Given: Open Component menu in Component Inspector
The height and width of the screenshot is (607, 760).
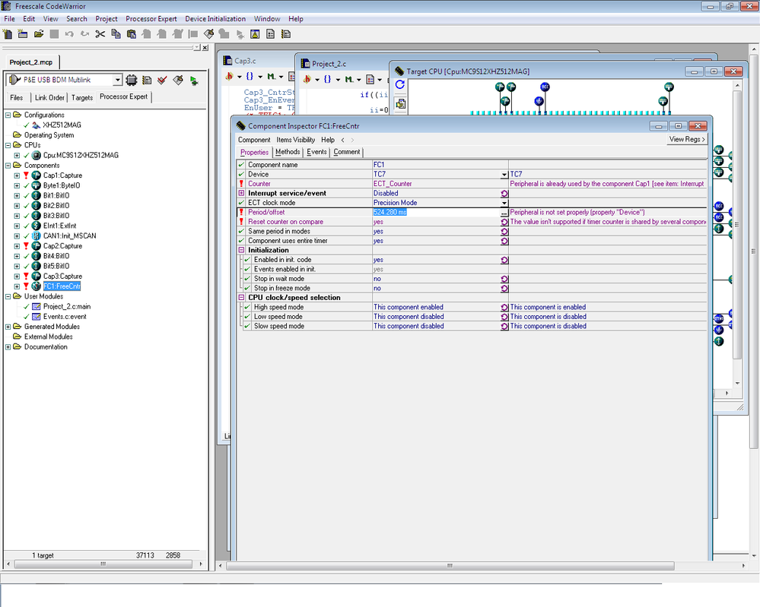Looking at the screenshot, I should (x=254, y=140).
